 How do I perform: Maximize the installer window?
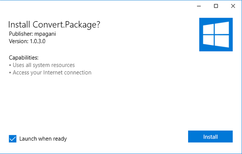[216, 6]
